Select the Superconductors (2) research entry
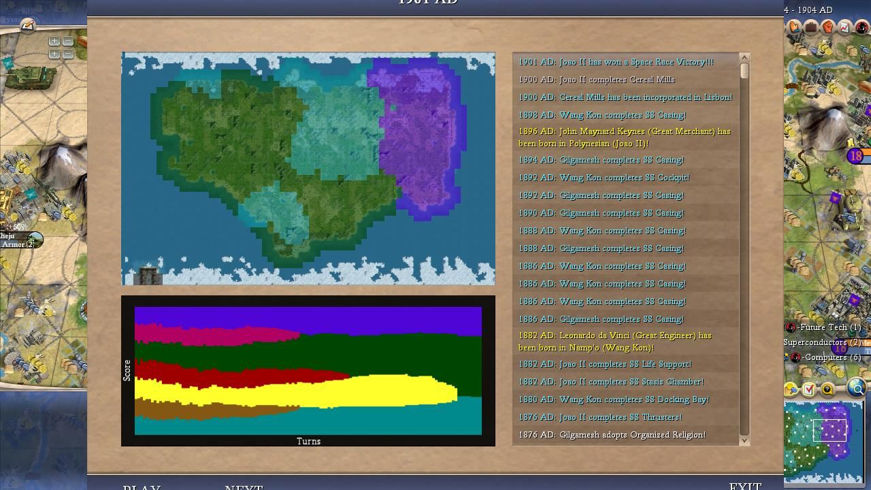This screenshot has width=871, height=490. [x=822, y=342]
